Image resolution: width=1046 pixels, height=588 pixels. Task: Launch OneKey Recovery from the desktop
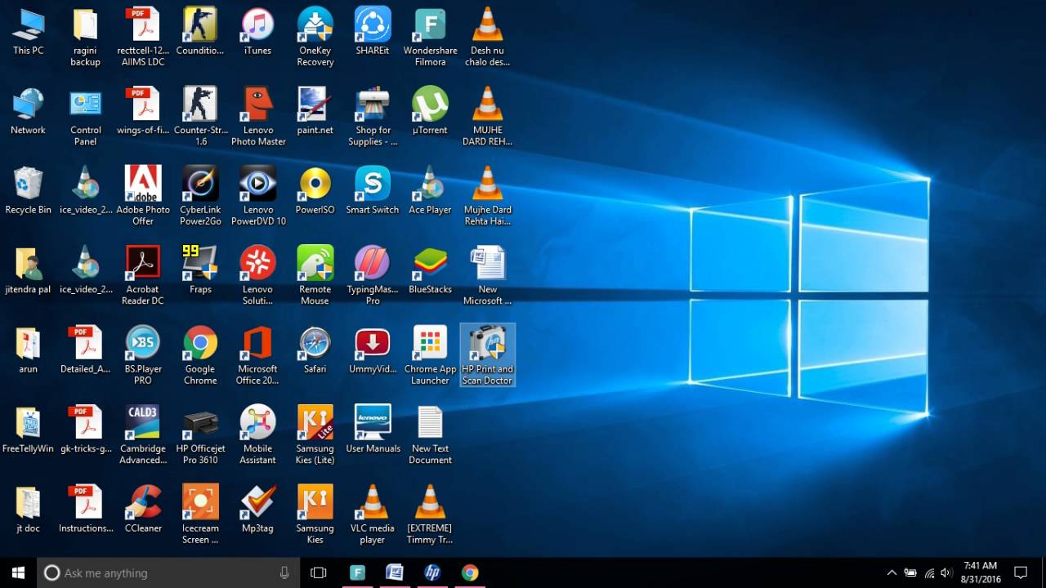click(x=315, y=38)
